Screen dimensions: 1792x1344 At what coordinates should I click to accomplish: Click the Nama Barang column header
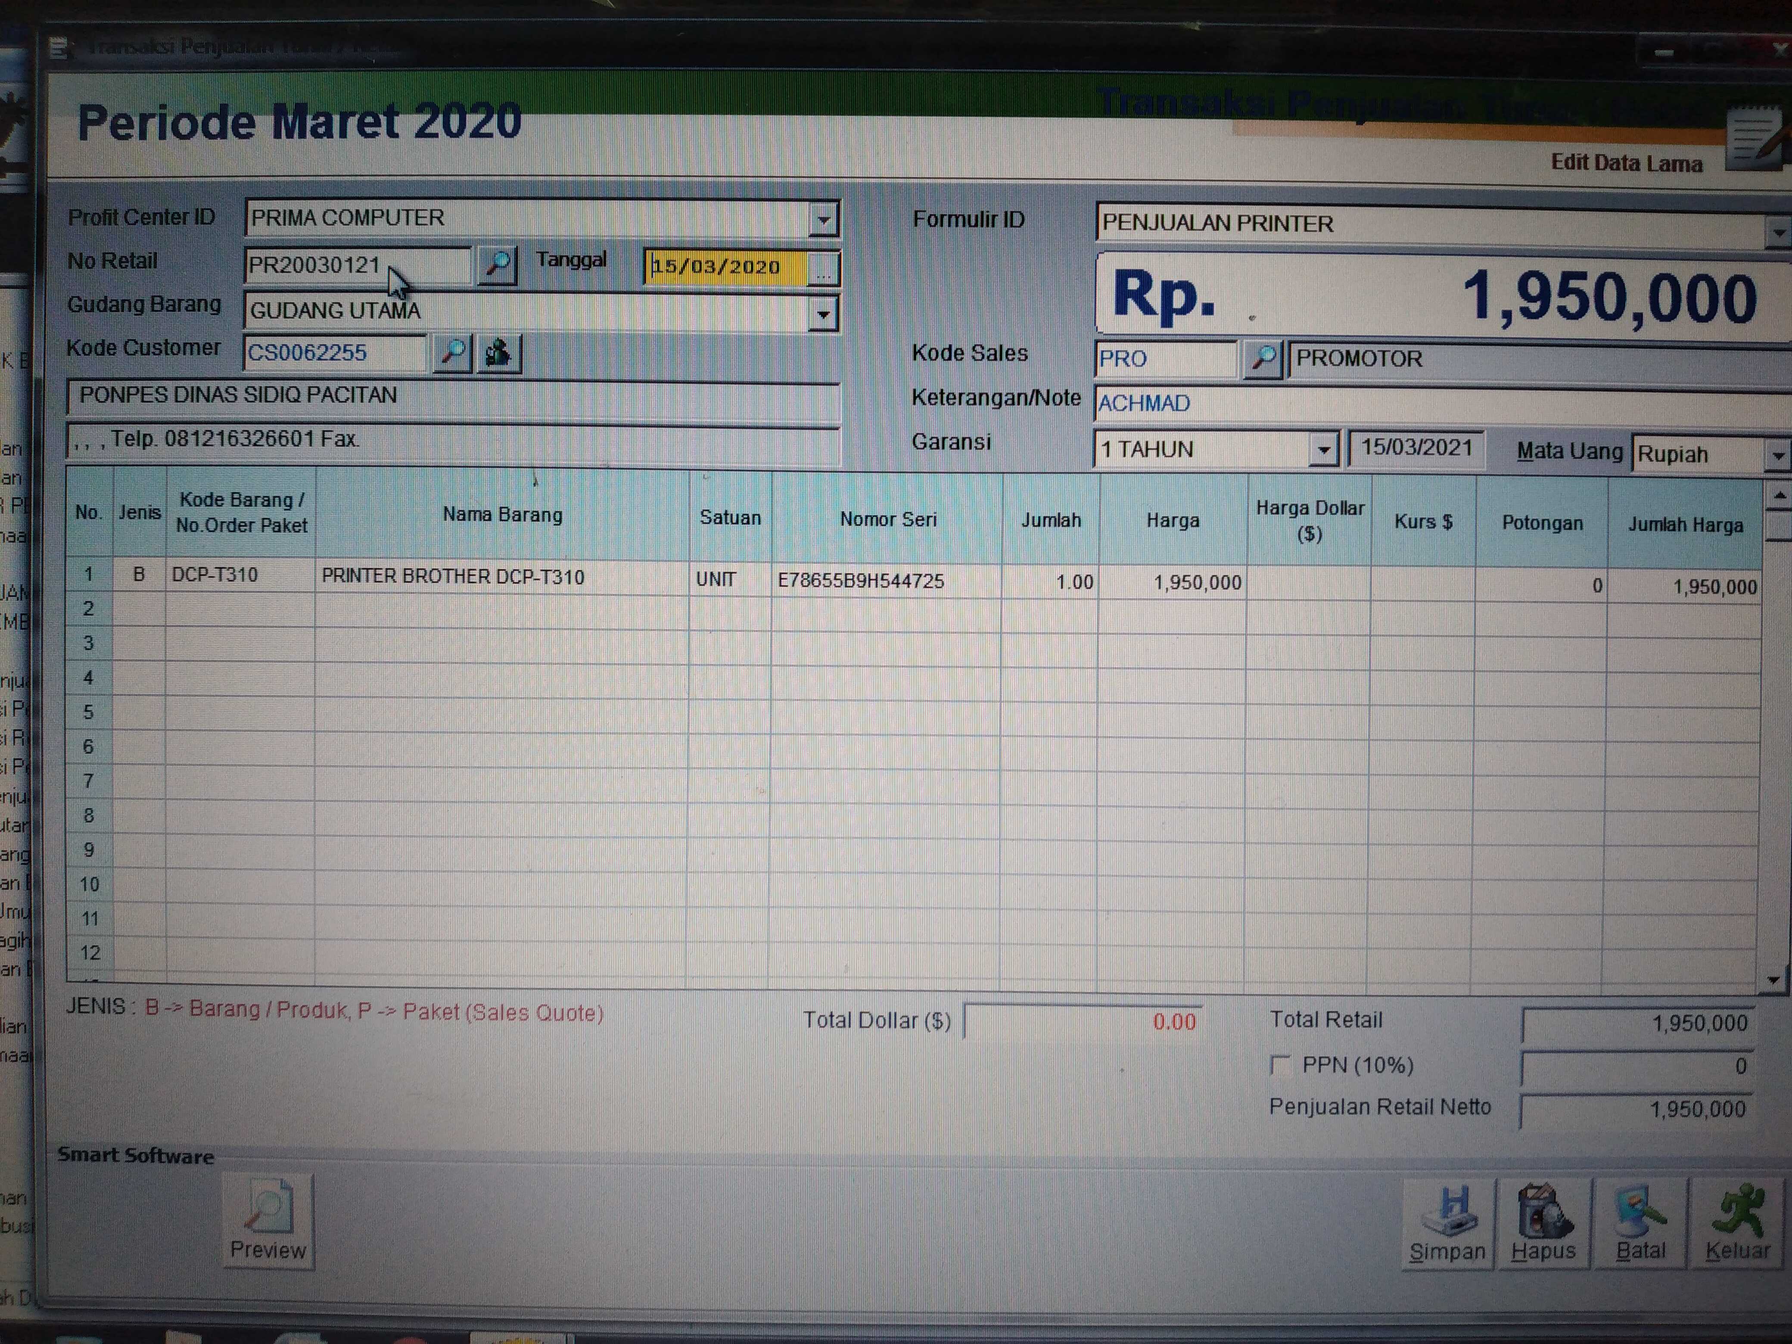502,515
